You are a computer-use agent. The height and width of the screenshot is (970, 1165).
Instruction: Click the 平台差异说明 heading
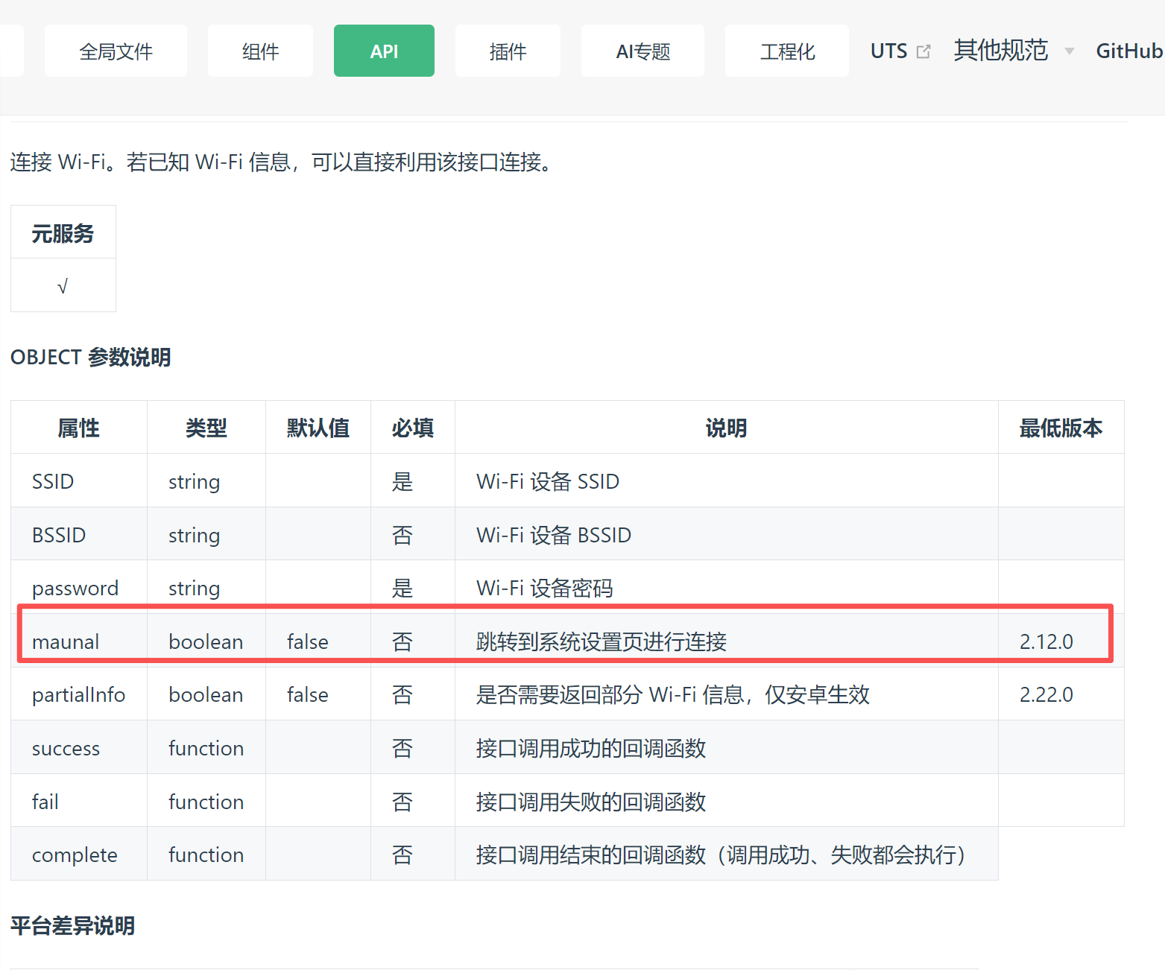pyautogui.click(x=72, y=926)
